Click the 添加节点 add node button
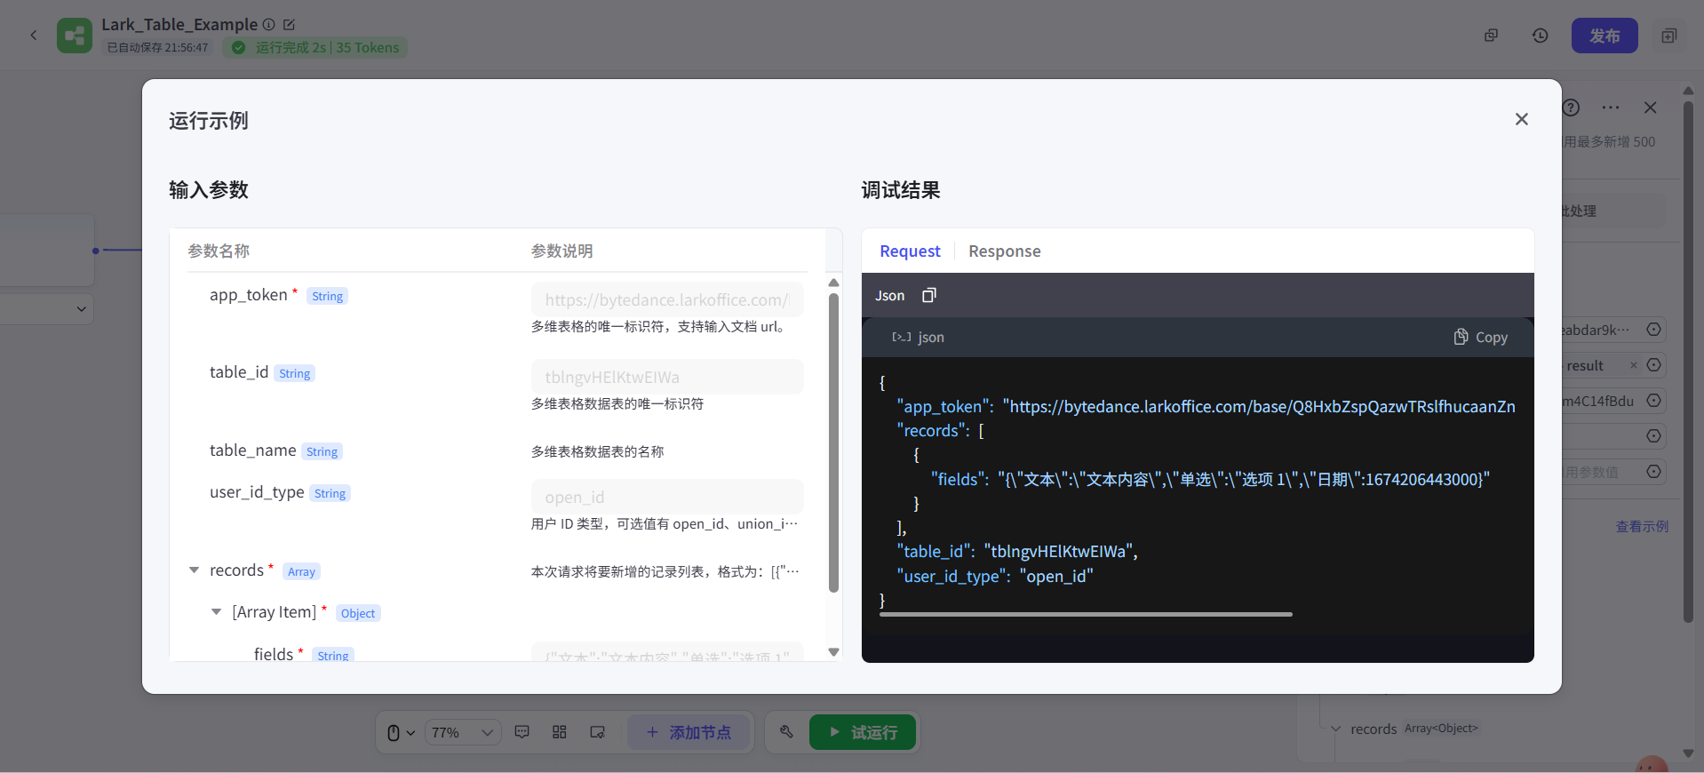The image size is (1704, 773). point(689,732)
